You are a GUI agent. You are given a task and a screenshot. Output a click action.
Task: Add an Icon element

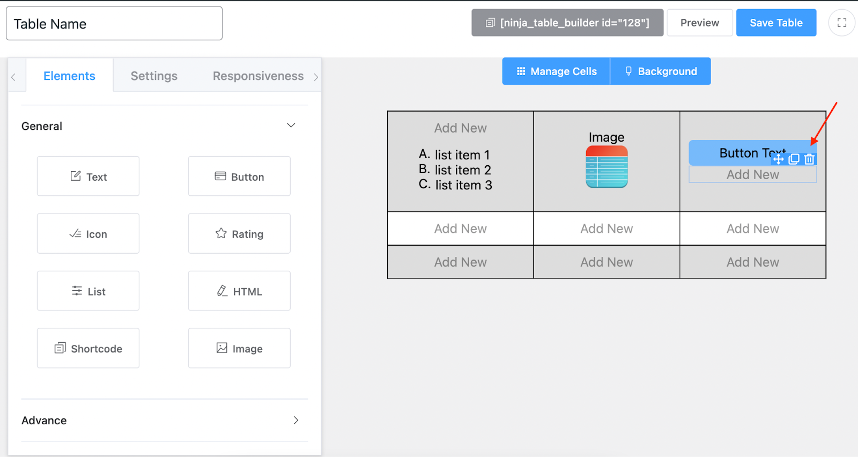coord(88,234)
